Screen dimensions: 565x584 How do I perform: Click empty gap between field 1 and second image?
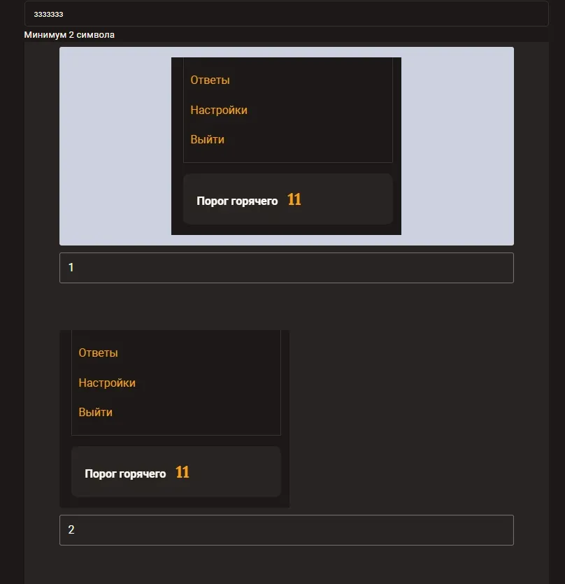(286, 306)
